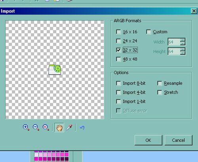Viewport: 198px width, 162px height.
Task: Close the Import dialog
Action: click(194, 11)
